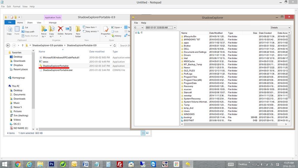Switch to the Share ribbon tab

tap(30, 22)
